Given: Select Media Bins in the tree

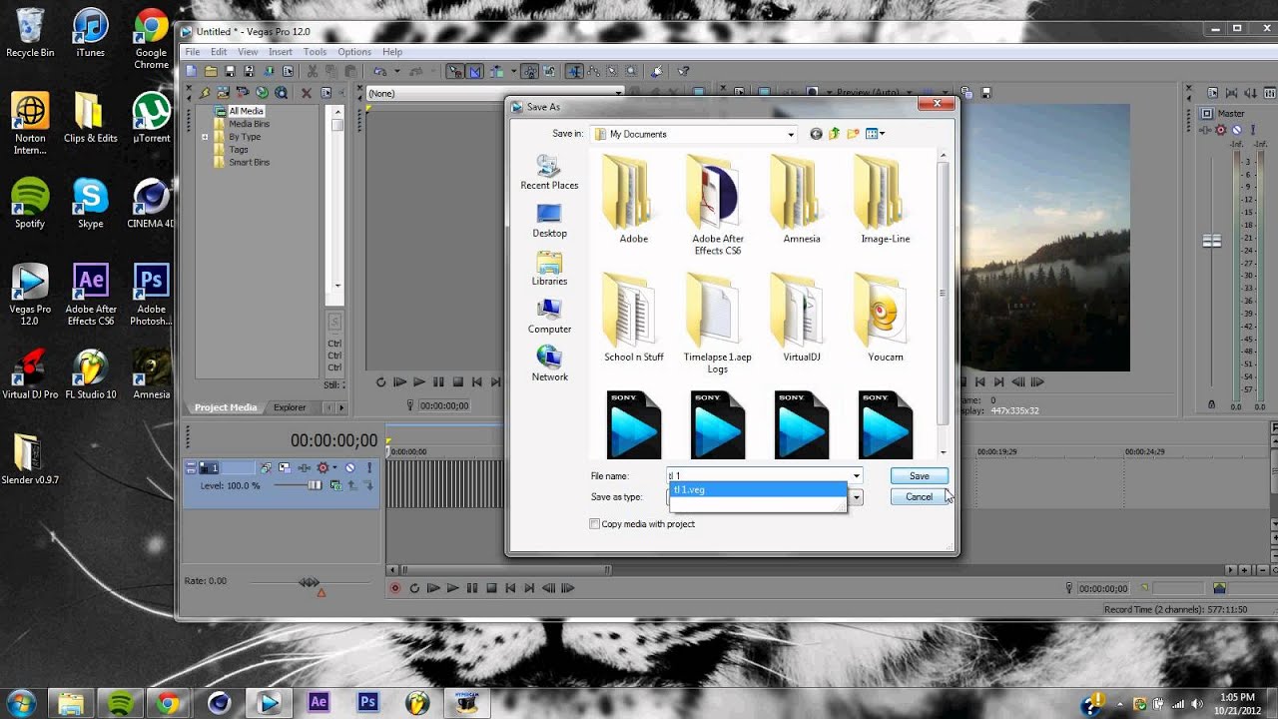Looking at the screenshot, I should 249,124.
